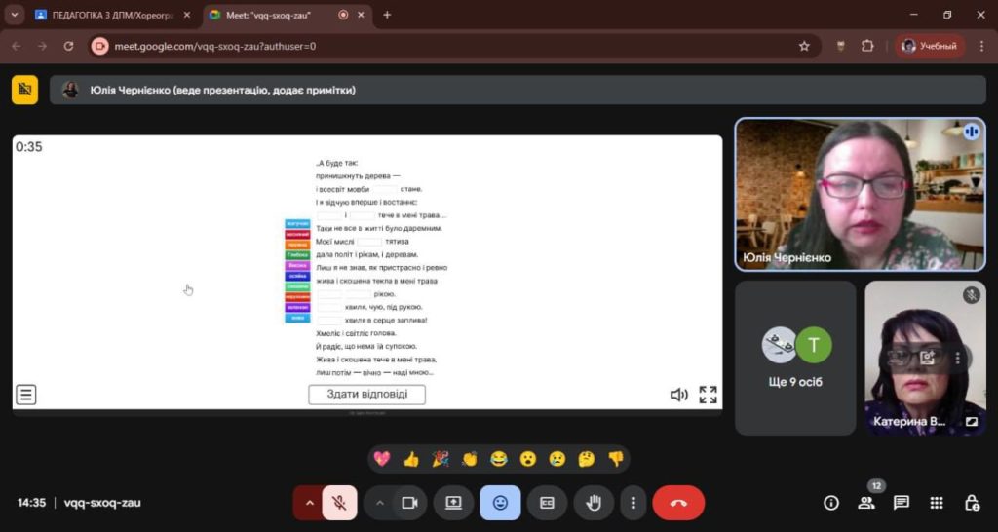This screenshot has height=532, width=998.
Task: Close the emoji reactions panel button
Action: [500, 503]
